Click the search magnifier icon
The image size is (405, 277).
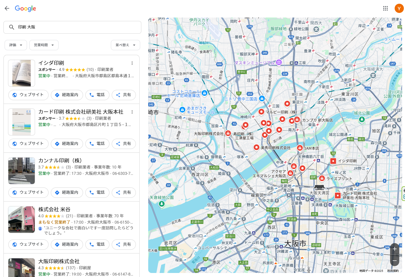11,27
